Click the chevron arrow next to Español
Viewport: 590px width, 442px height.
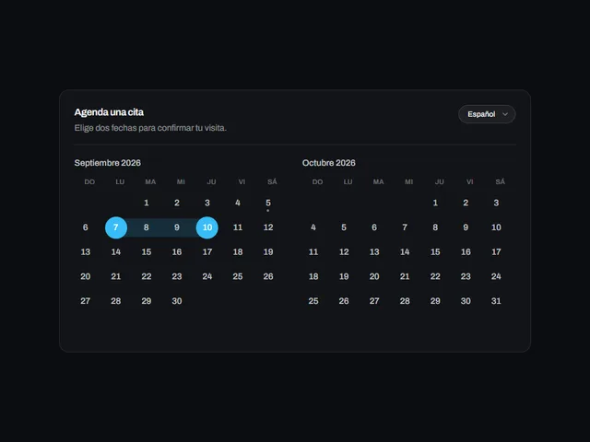[505, 114]
